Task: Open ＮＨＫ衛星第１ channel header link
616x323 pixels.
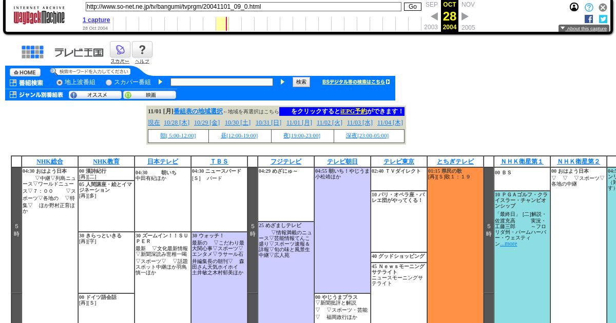Action: coord(522,161)
